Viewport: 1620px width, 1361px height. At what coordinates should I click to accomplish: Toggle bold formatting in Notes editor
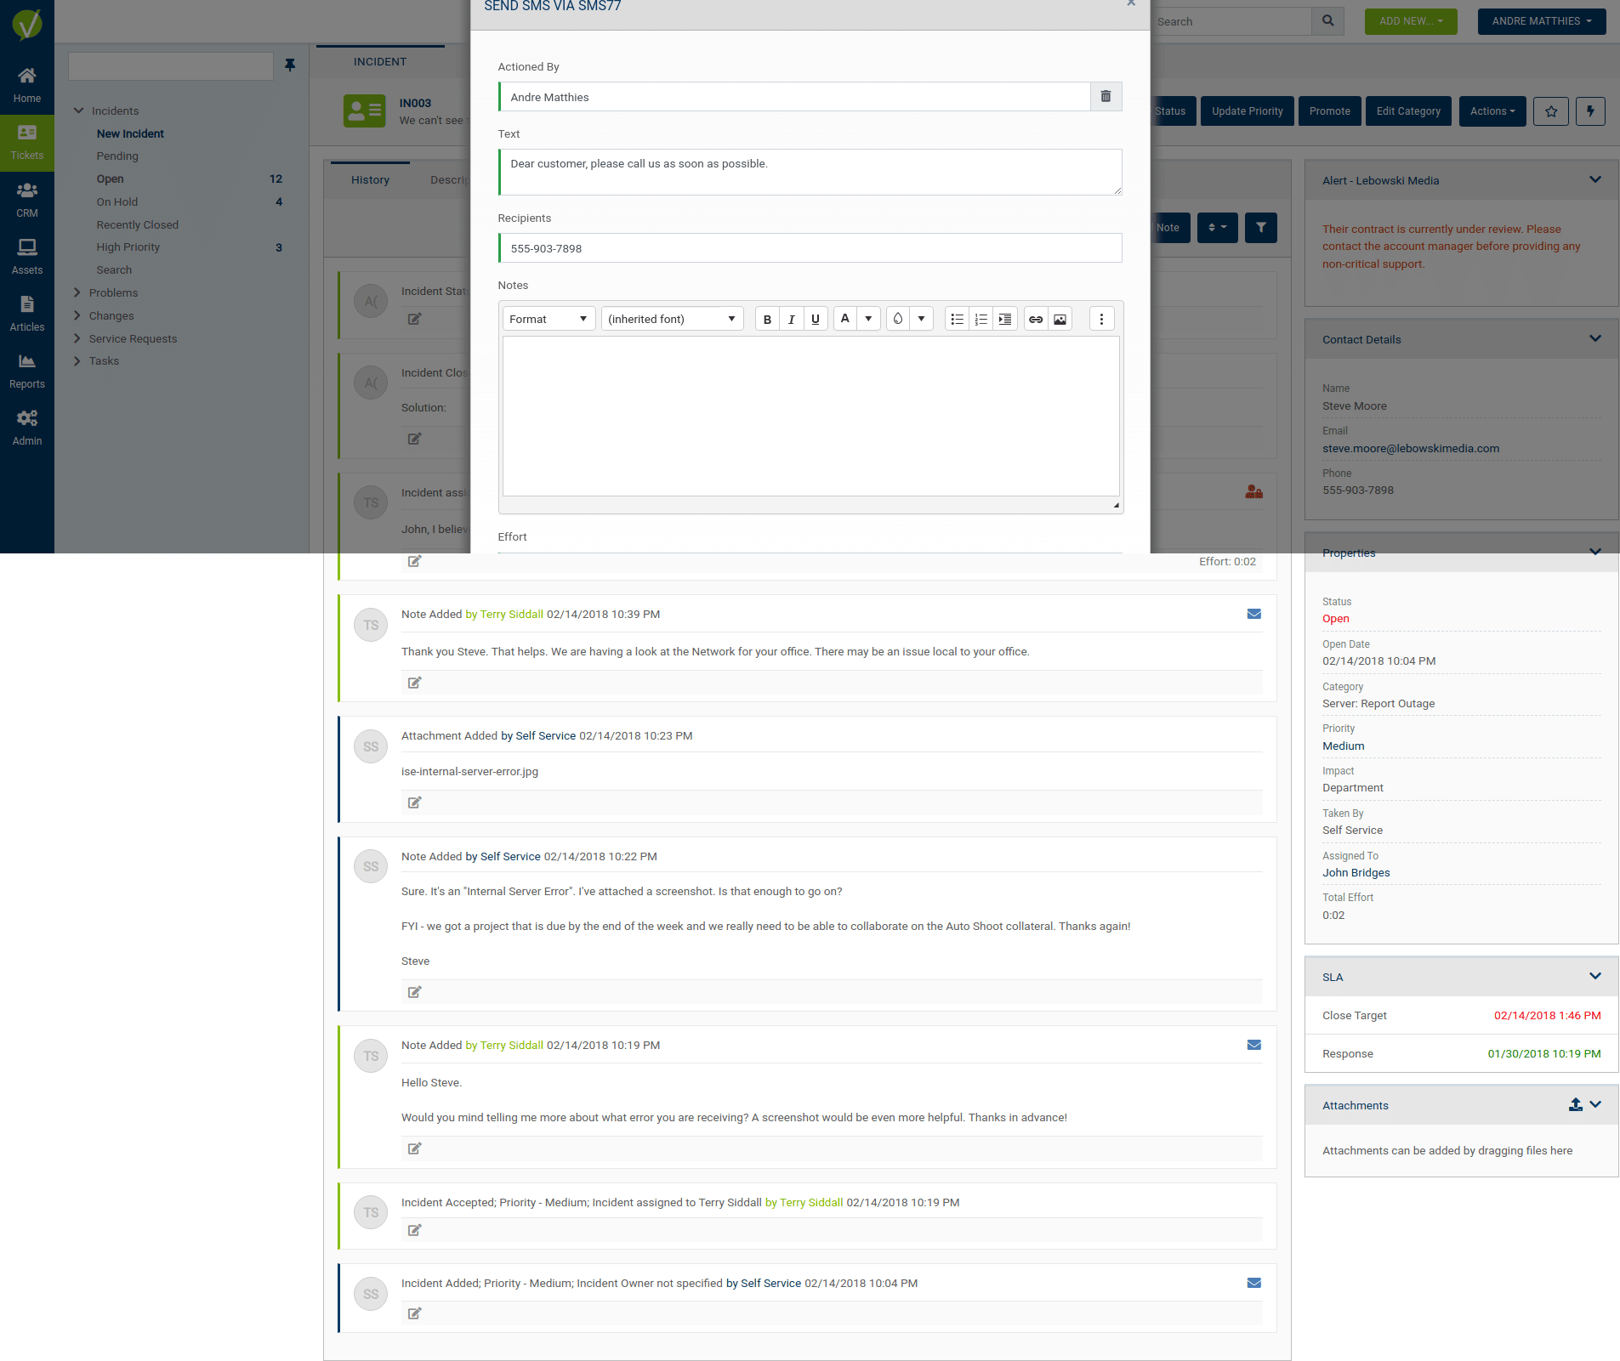point(767,320)
